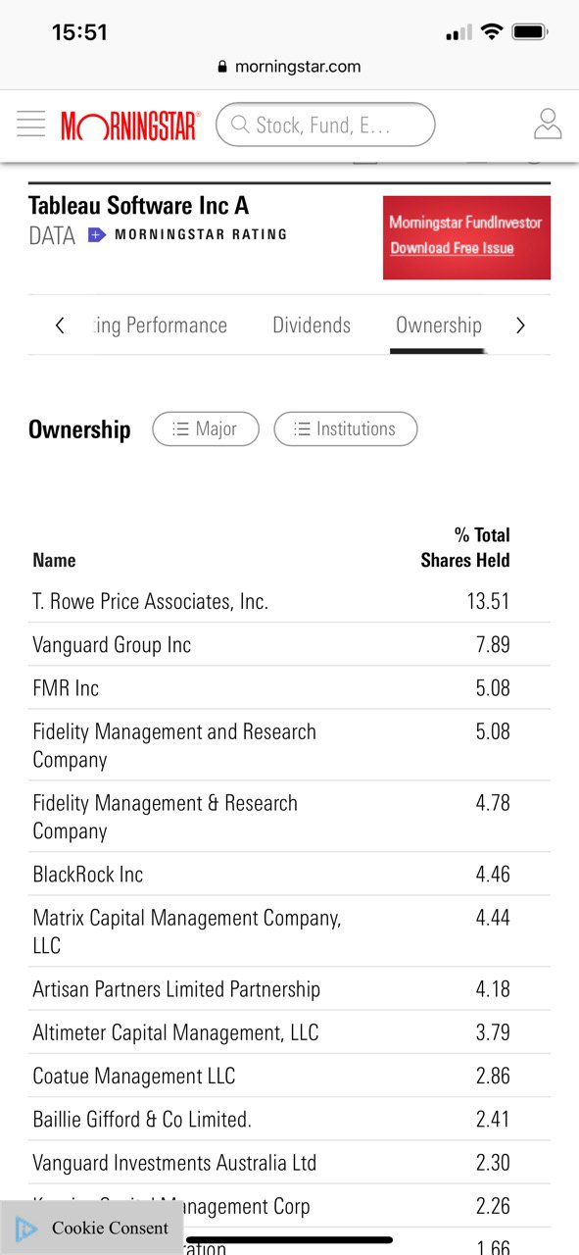Show previous tabs with left chevron
The image size is (579, 1255).
[60, 326]
